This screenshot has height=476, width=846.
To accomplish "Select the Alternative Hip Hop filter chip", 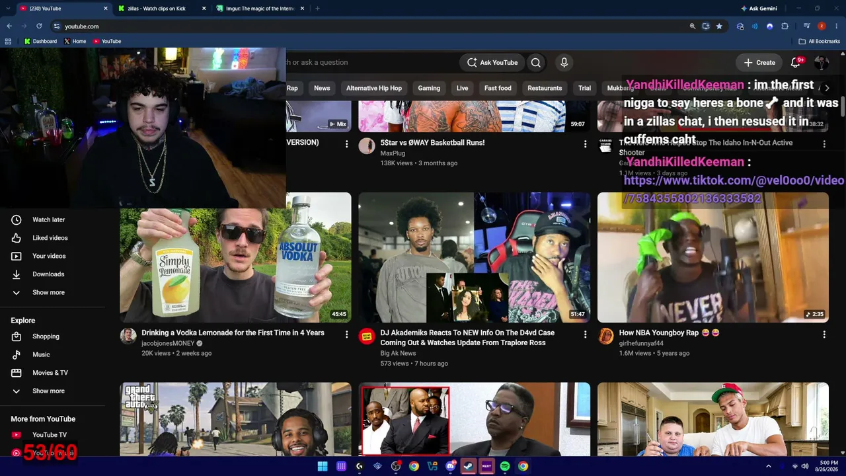I will point(374,88).
